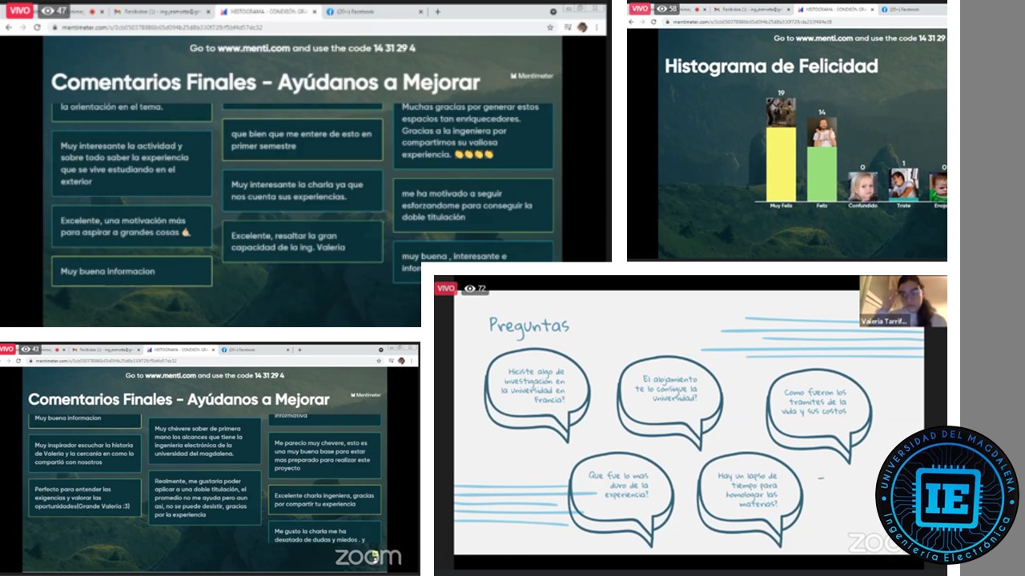Image resolution: width=1025 pixels, height=576 pixels.
Task: Select the 'Muy chévere saber de primera mano' comment
Action: tap(205, 441)
